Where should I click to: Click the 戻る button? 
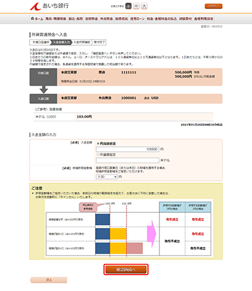click(49, 280)
